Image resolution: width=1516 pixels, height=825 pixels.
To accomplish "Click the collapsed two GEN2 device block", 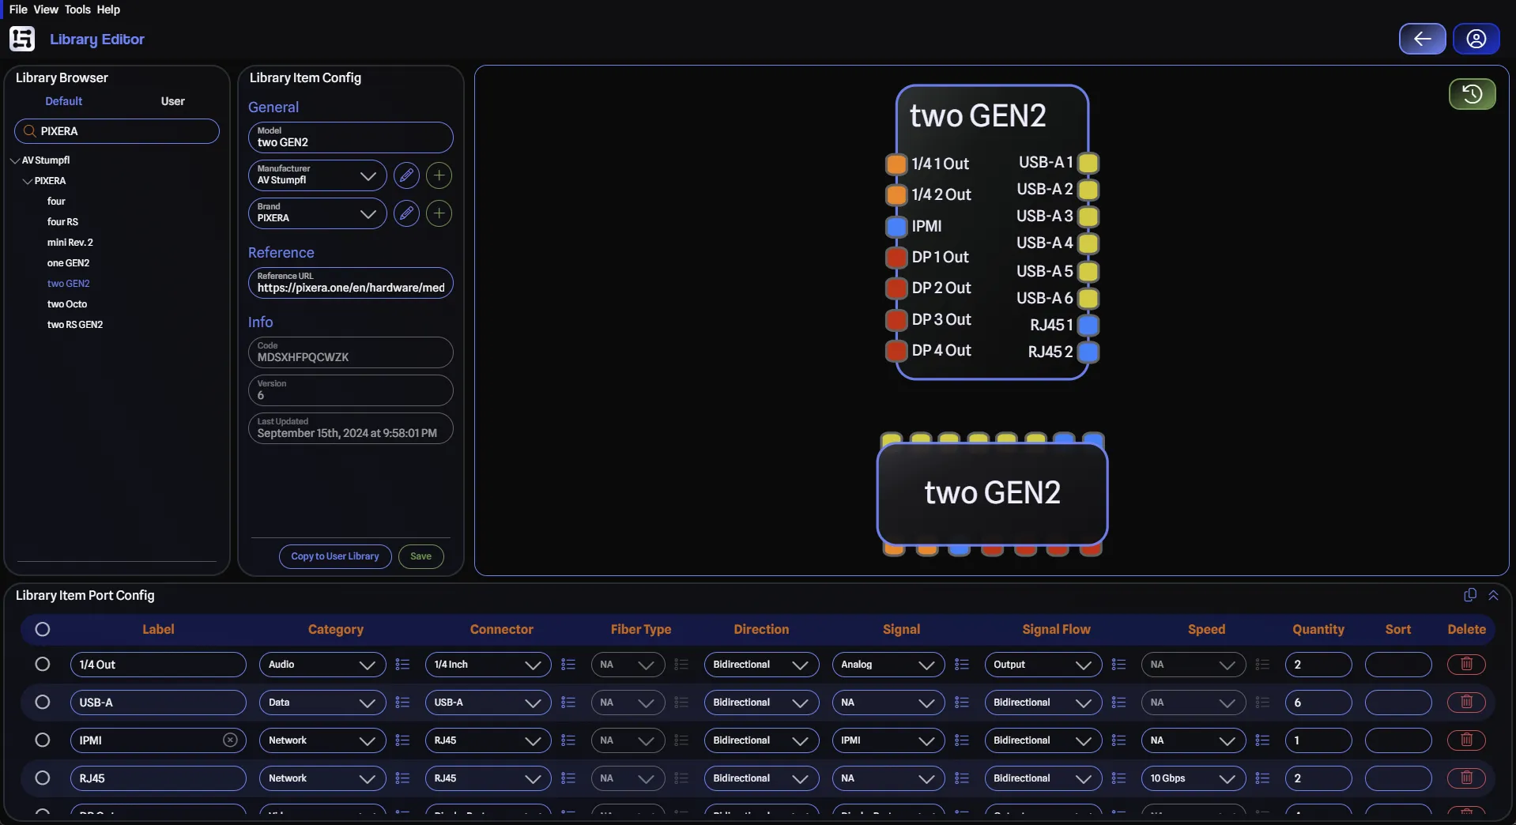I will 992,493.
